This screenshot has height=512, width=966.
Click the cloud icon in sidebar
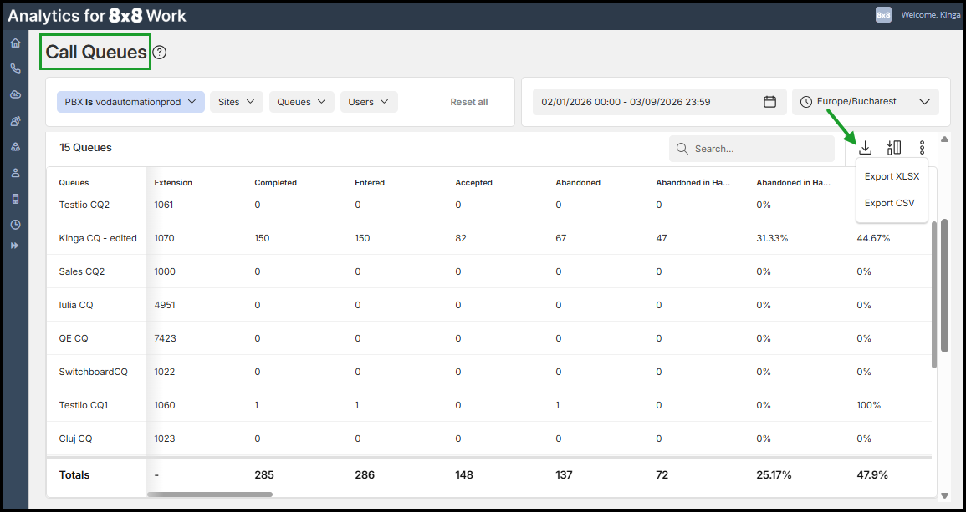point(15,94)
